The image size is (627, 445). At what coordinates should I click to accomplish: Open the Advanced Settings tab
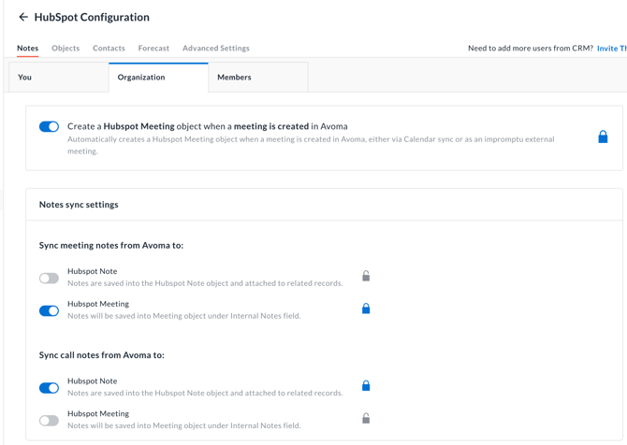(x=215, y=48)
